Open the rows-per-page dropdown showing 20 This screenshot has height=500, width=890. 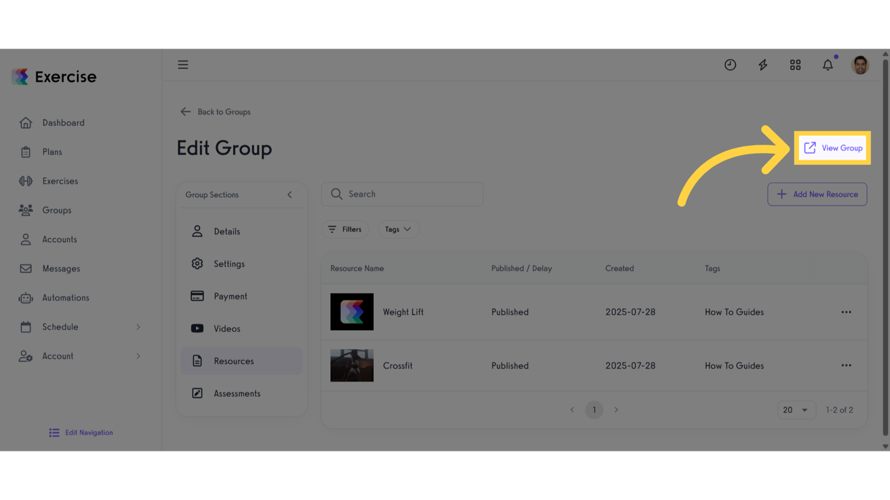click(796, 410)
